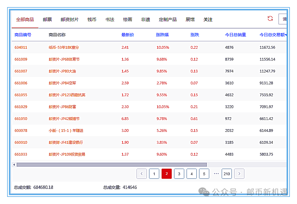Open product code 661009
Screen dimensions: 297x204
[x=21, y=59]
